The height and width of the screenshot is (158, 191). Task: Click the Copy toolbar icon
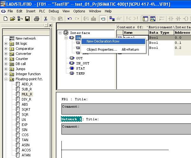(x=53, y=19)
